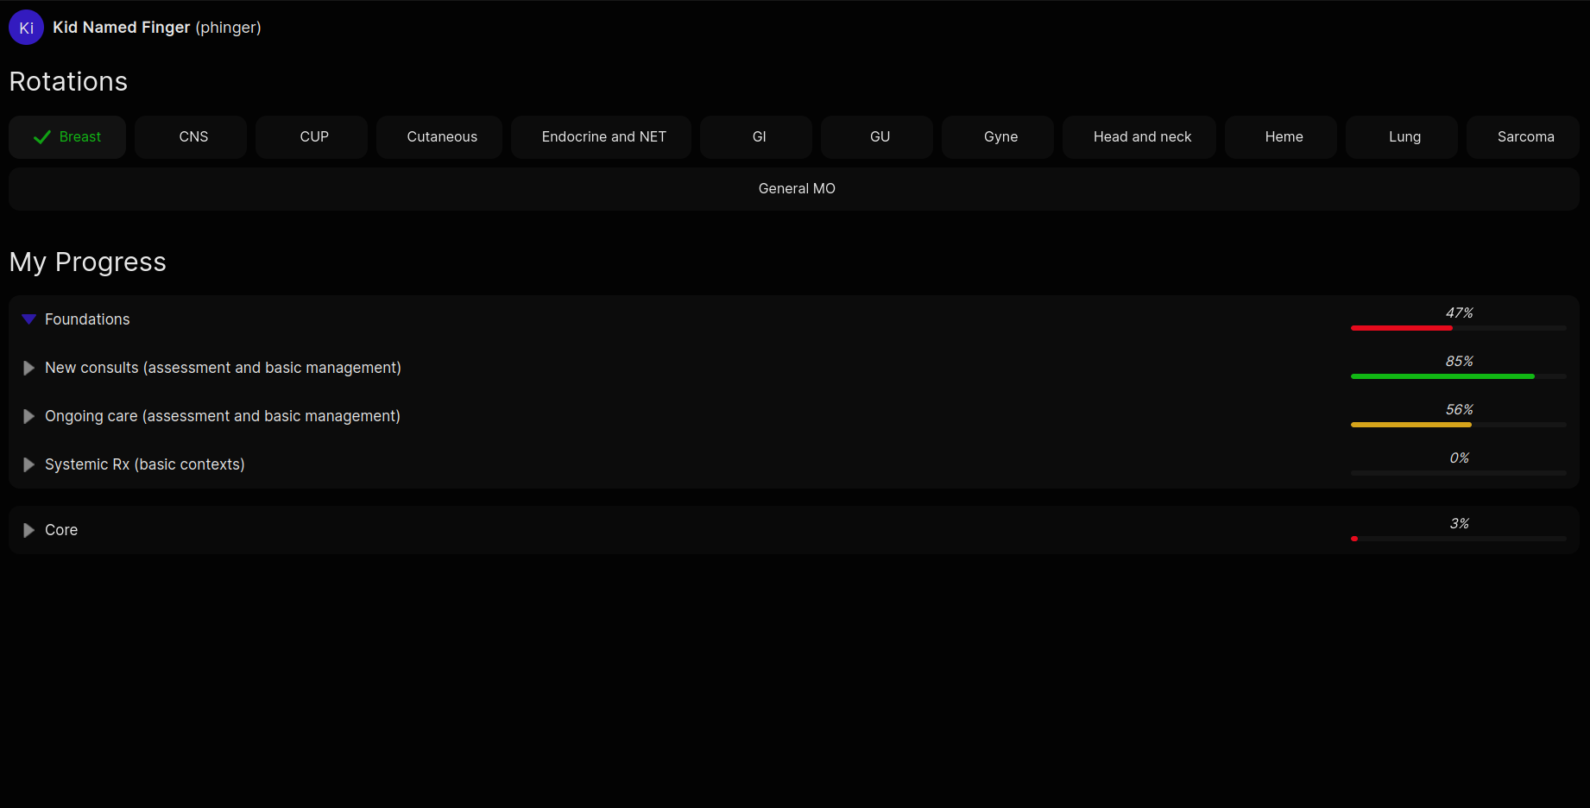Select the Breast rotation
Screen dimensions: 1590x808
coord(67,137)
